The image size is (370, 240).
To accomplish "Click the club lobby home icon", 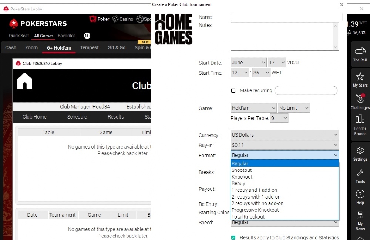I will [x=25, y=81].
